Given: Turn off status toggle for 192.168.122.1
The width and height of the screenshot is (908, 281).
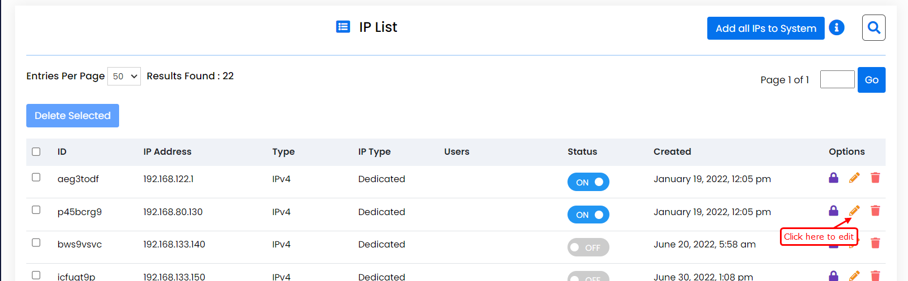Looking at the screenshot, I should coord(588,182).
